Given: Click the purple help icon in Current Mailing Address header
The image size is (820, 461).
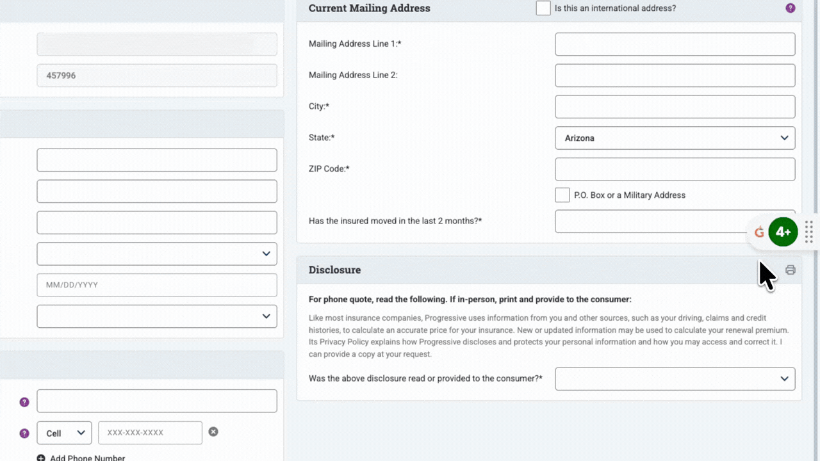Looking at the screenshot, I should pos(790,8).
